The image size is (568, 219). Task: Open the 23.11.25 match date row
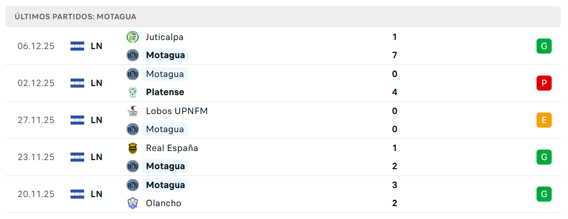(283, 157)
